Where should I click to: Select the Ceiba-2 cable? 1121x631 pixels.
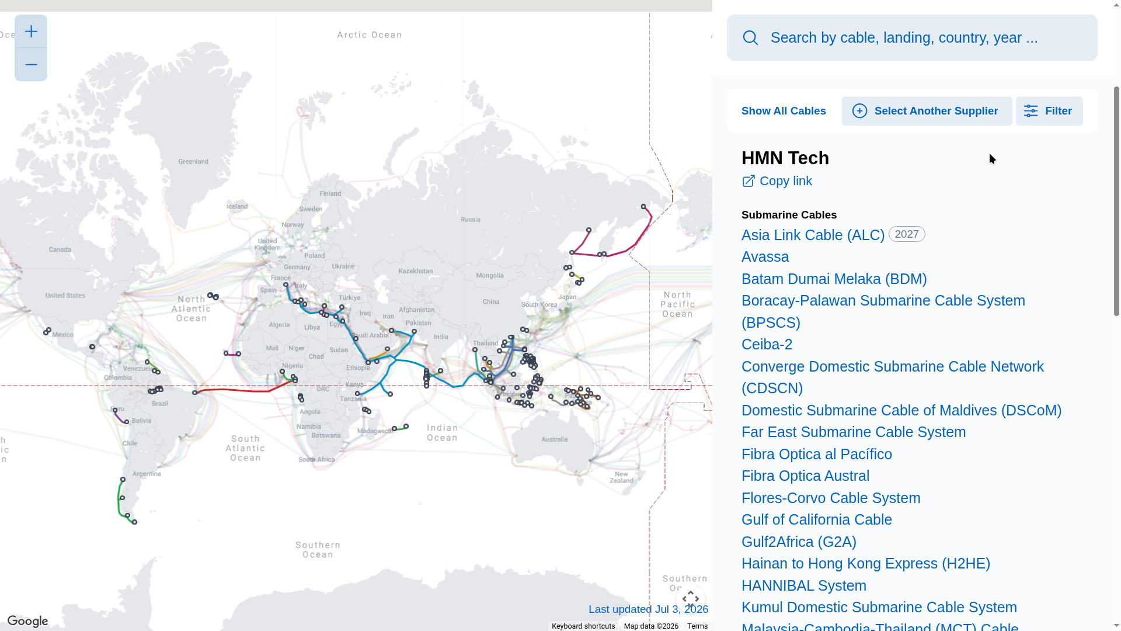coord(767,344)
